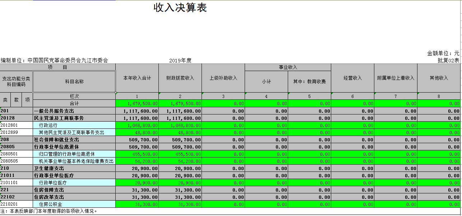
Task: Click the footnote beginning with 注：本表反映
Action: click(49, 211)
